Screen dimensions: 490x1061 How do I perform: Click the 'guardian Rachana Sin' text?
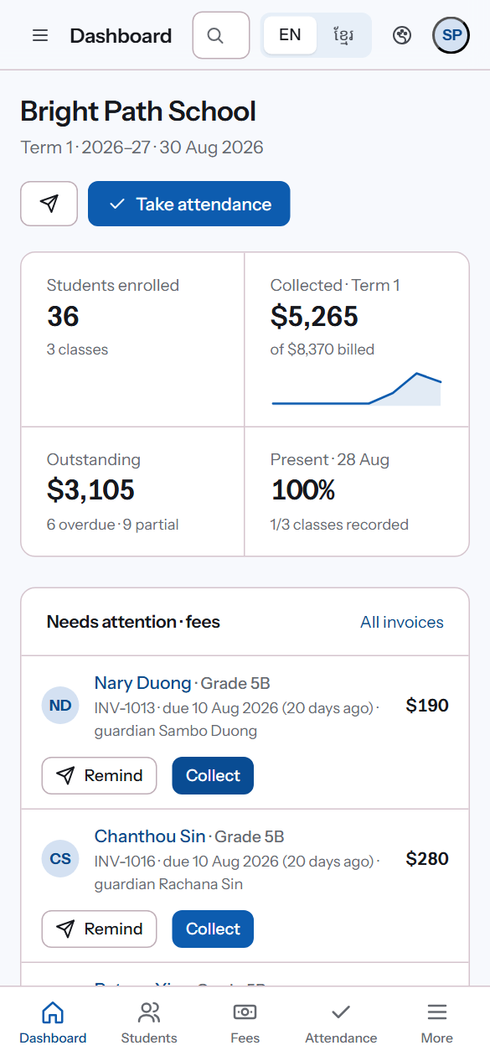point(169,884)
